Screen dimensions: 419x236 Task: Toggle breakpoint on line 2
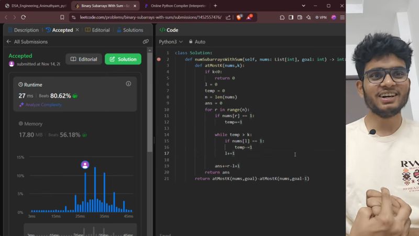[159, 59]
